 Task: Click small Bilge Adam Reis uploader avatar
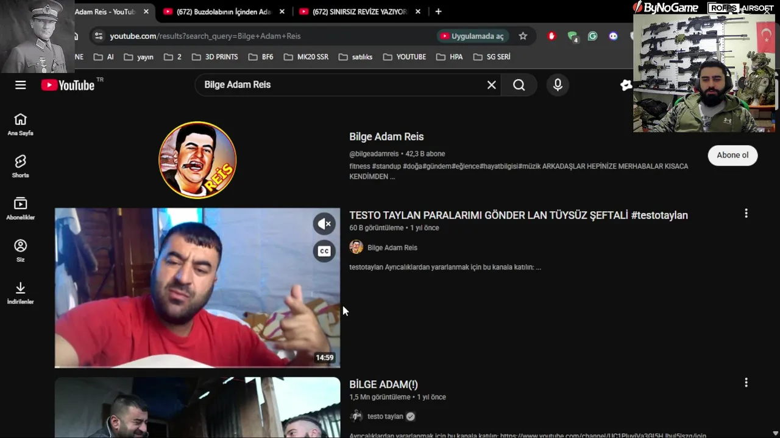click(356, 247)
